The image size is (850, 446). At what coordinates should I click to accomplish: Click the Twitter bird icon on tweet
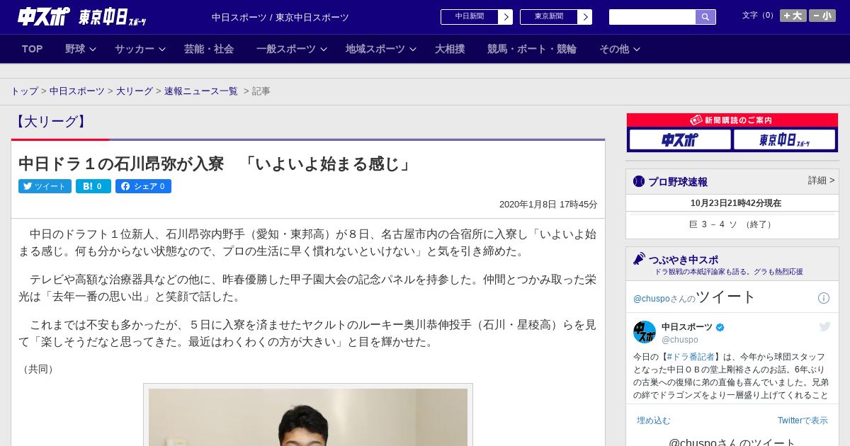[824, 326]
